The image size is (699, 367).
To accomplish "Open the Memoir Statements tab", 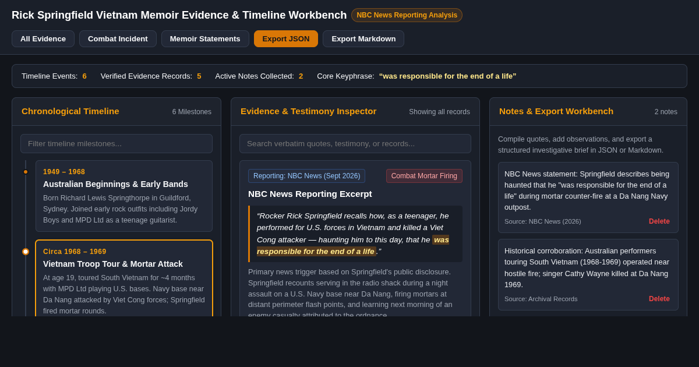I will click(205, 39).
